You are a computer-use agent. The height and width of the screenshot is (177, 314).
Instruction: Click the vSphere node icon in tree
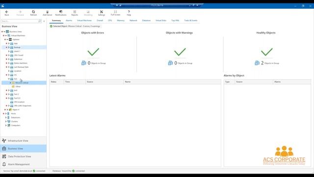click(x=10, y=39)
